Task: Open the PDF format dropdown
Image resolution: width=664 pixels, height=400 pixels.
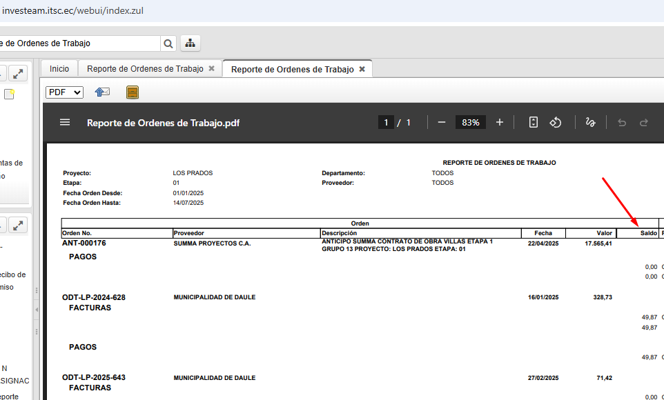Action: [64, 92]
